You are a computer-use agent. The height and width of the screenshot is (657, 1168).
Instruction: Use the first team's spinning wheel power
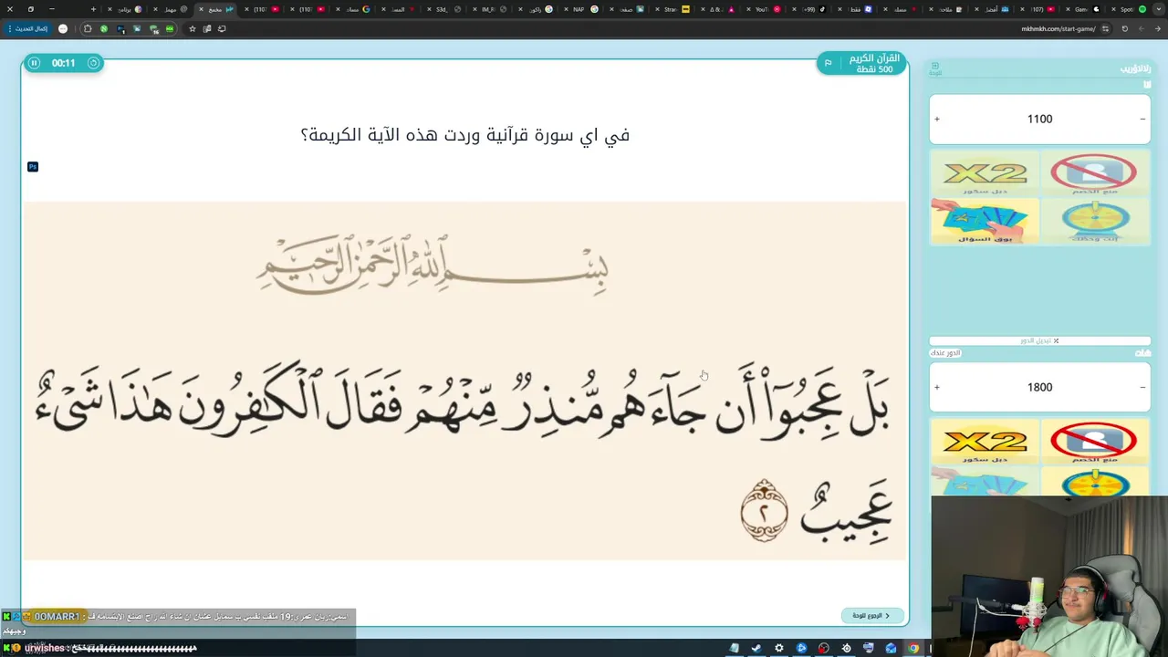[x=1094, y=222]
